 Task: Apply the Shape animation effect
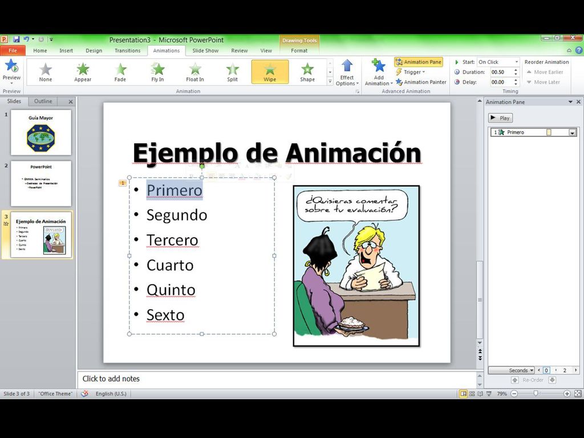[307, 72]
